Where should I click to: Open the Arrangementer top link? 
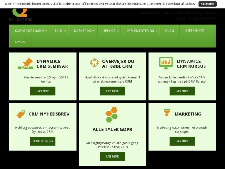click(151, 13)
